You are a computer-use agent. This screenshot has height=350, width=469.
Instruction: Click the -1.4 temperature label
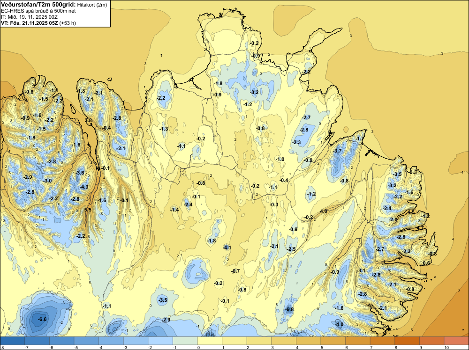[x=174, y=210]
